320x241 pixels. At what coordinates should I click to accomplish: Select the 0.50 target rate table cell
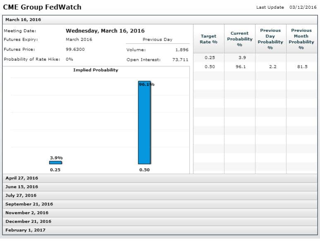[x=209, y=67]
